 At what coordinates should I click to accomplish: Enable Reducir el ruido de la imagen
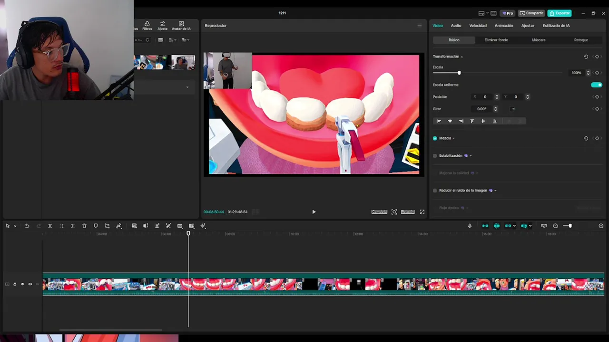435,190
